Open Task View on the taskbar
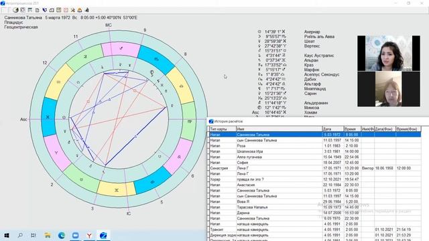 click(x=34, y=235)
